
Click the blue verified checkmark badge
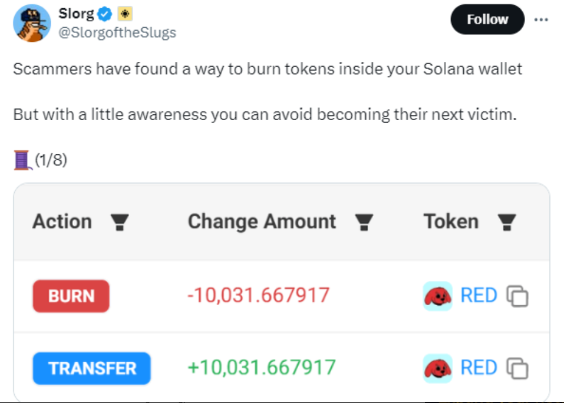point(105,14)
